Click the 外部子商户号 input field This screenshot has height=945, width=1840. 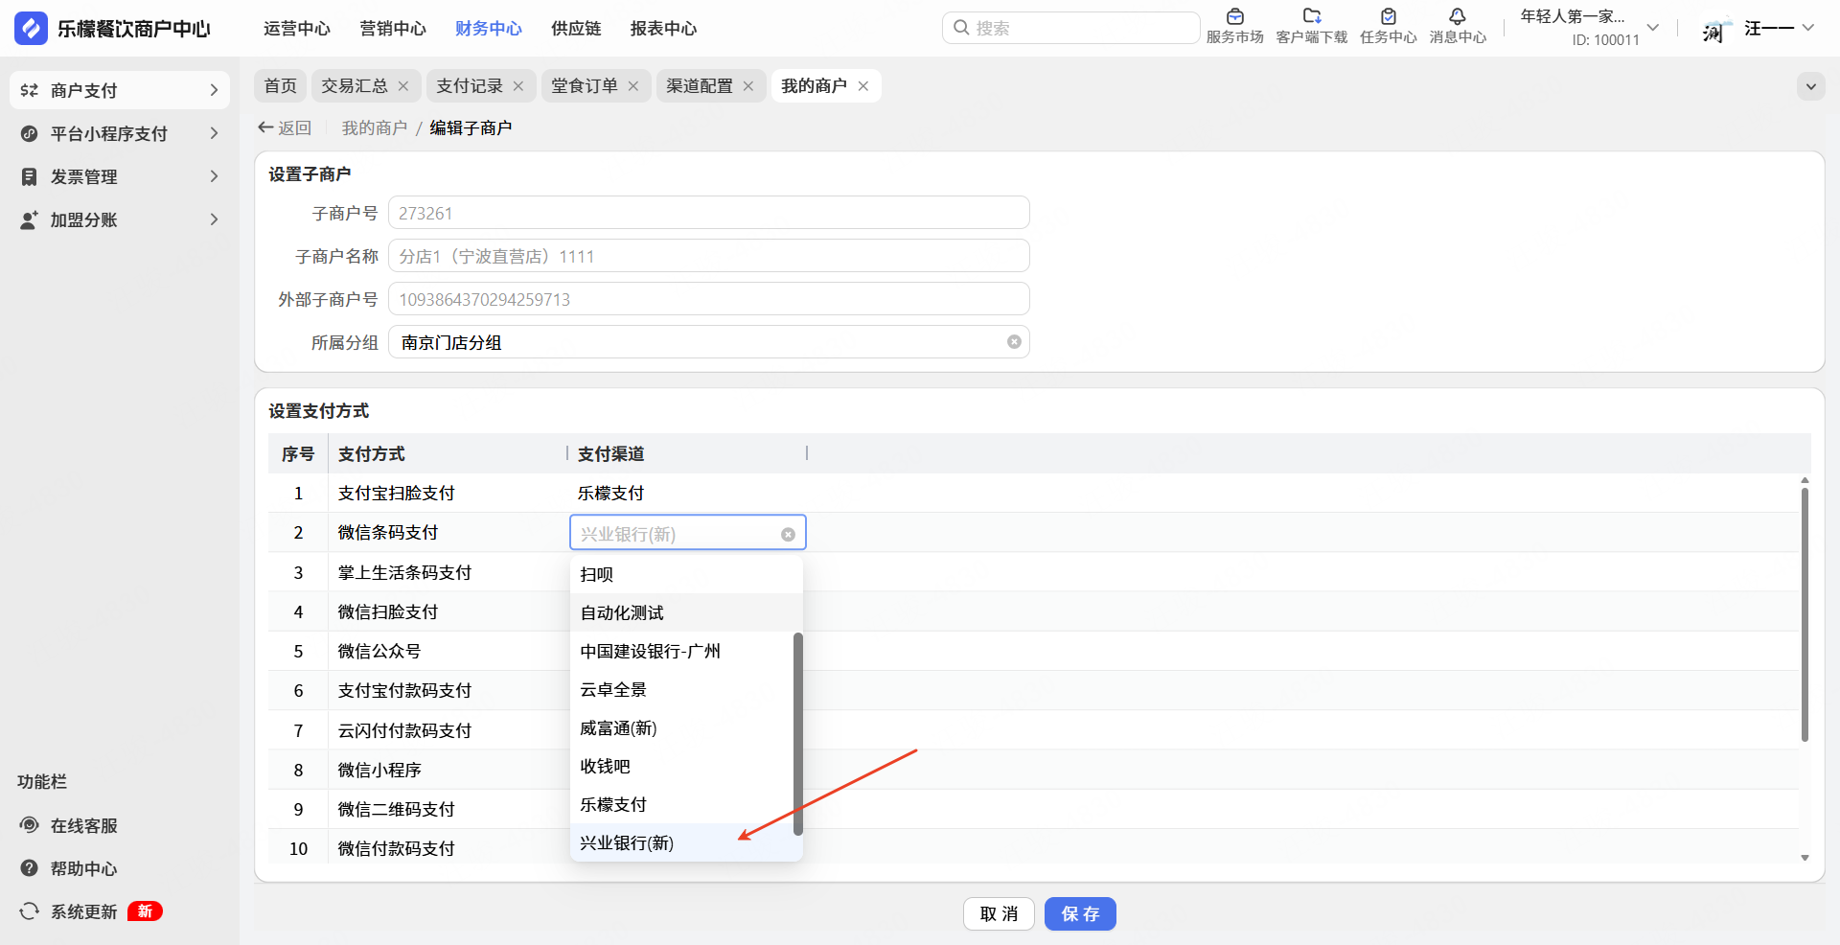point(708,299)
